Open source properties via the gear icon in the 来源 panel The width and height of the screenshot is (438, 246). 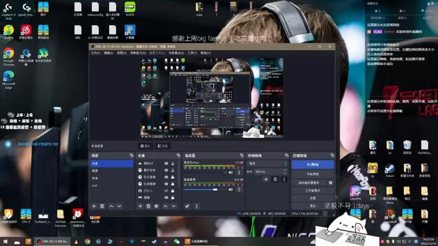(157, 206)
